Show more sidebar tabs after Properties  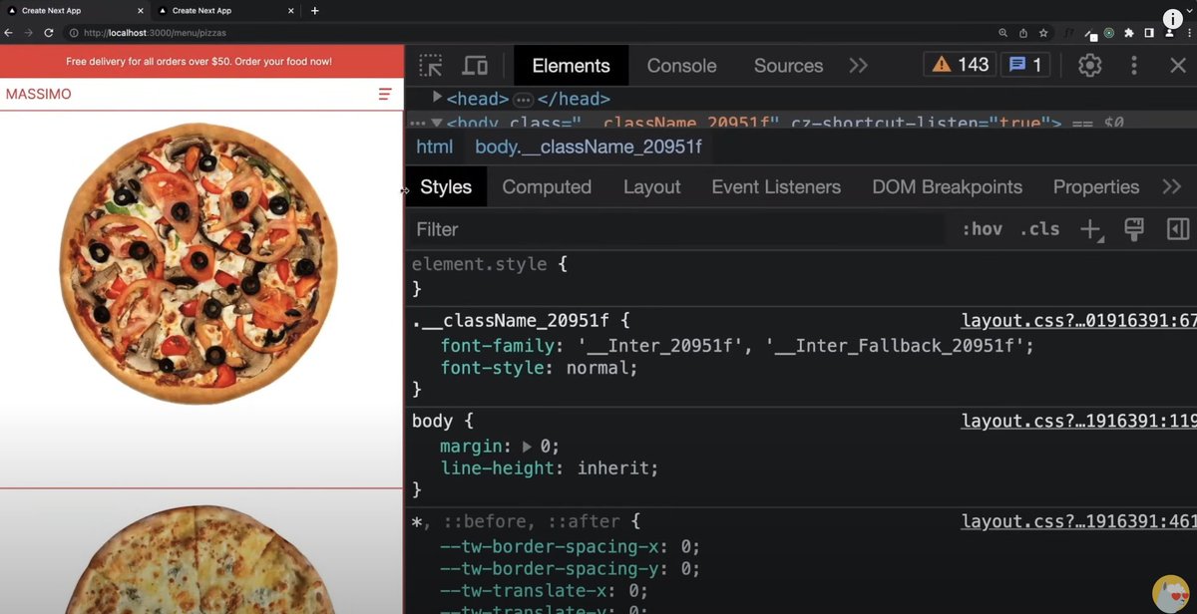click(x=1172, y=186)
